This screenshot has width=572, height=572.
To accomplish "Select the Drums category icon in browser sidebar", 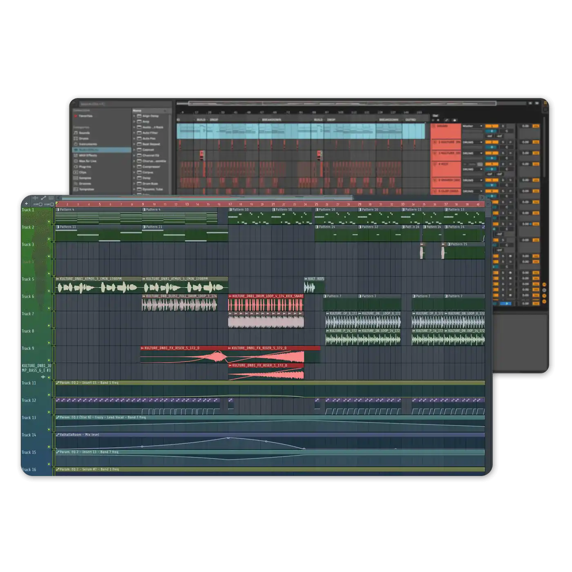I will 76,139.
